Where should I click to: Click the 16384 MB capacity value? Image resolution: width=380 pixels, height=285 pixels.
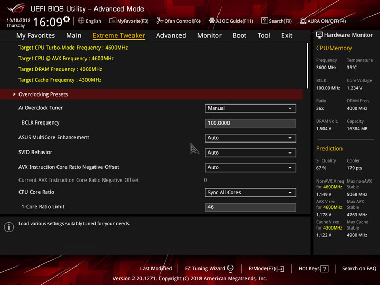coord(357,129)
